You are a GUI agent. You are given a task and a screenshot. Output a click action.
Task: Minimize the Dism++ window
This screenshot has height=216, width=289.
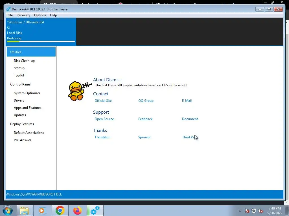(x=260, y=9)
